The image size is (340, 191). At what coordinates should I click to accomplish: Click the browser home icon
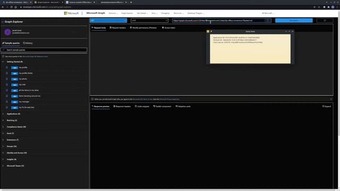[x=15, y=7]
